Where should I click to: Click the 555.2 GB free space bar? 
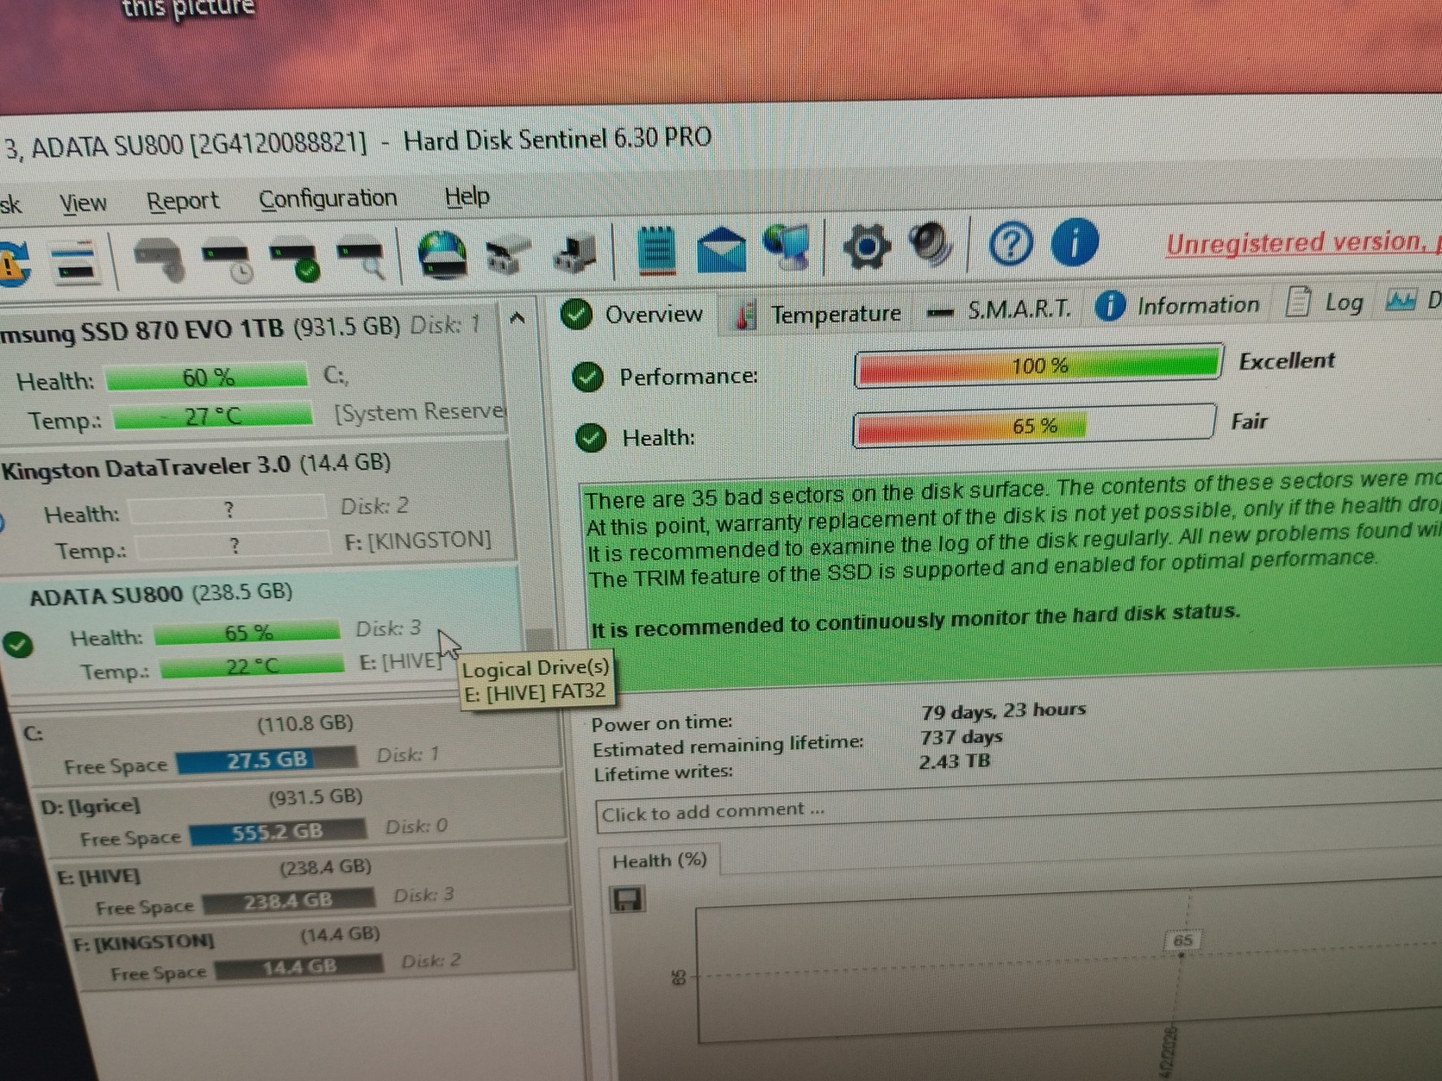277,832
